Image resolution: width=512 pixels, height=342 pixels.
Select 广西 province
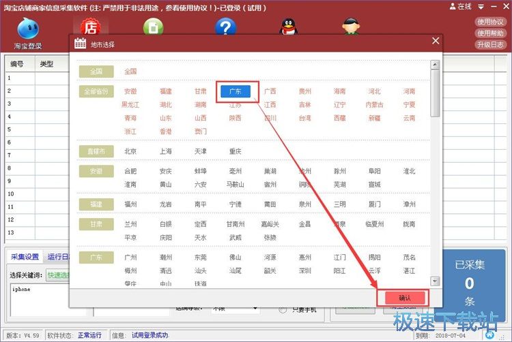[x=270, y=91]
